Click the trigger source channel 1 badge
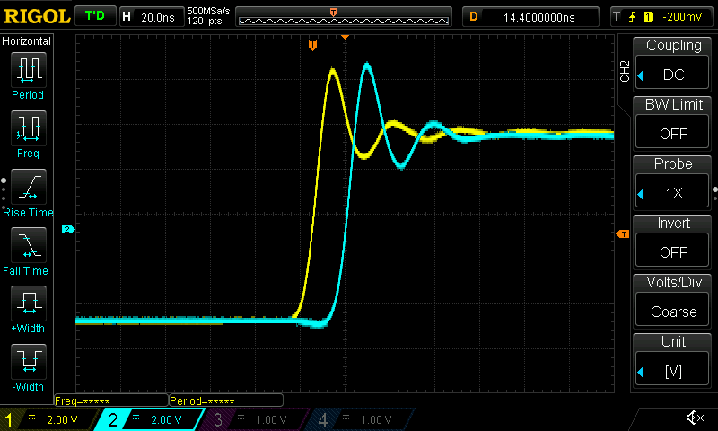This screenshot has width=718, height=431. pyautogui.click(x=648, y=17)
